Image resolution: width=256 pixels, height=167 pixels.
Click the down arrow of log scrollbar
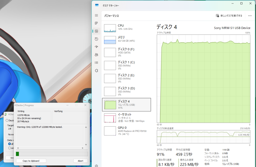86,145
